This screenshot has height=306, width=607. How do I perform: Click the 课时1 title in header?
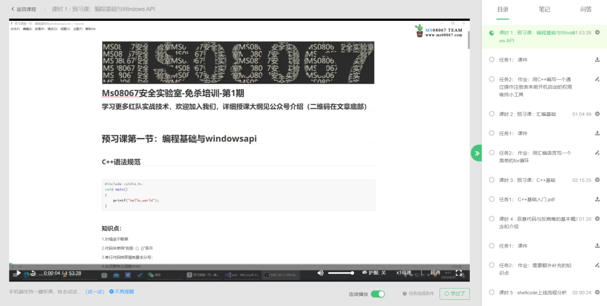coord(103,9)
